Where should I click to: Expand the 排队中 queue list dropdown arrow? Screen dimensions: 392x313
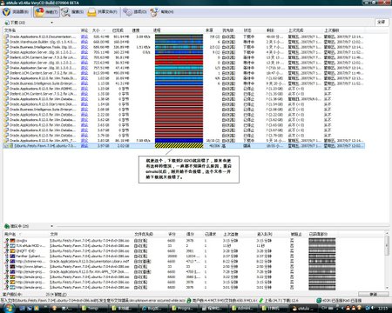(52, 226)
